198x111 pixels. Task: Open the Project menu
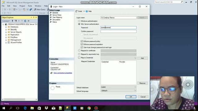(22, 6)
